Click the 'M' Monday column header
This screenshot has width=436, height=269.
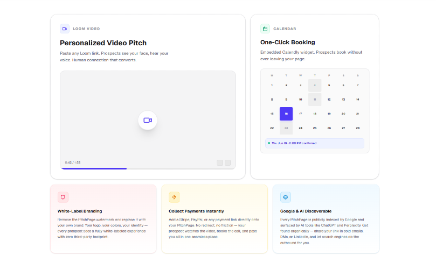[272, 75]
